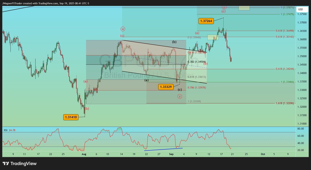Click Fibonacci label 1 (1.37479)
The height and width of the screenshot is (170, 311).
(287, 14)
